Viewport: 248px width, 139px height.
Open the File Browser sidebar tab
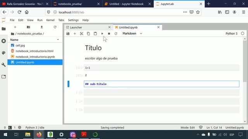3,29
